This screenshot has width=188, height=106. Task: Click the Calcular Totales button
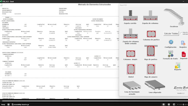pos(171,33)
